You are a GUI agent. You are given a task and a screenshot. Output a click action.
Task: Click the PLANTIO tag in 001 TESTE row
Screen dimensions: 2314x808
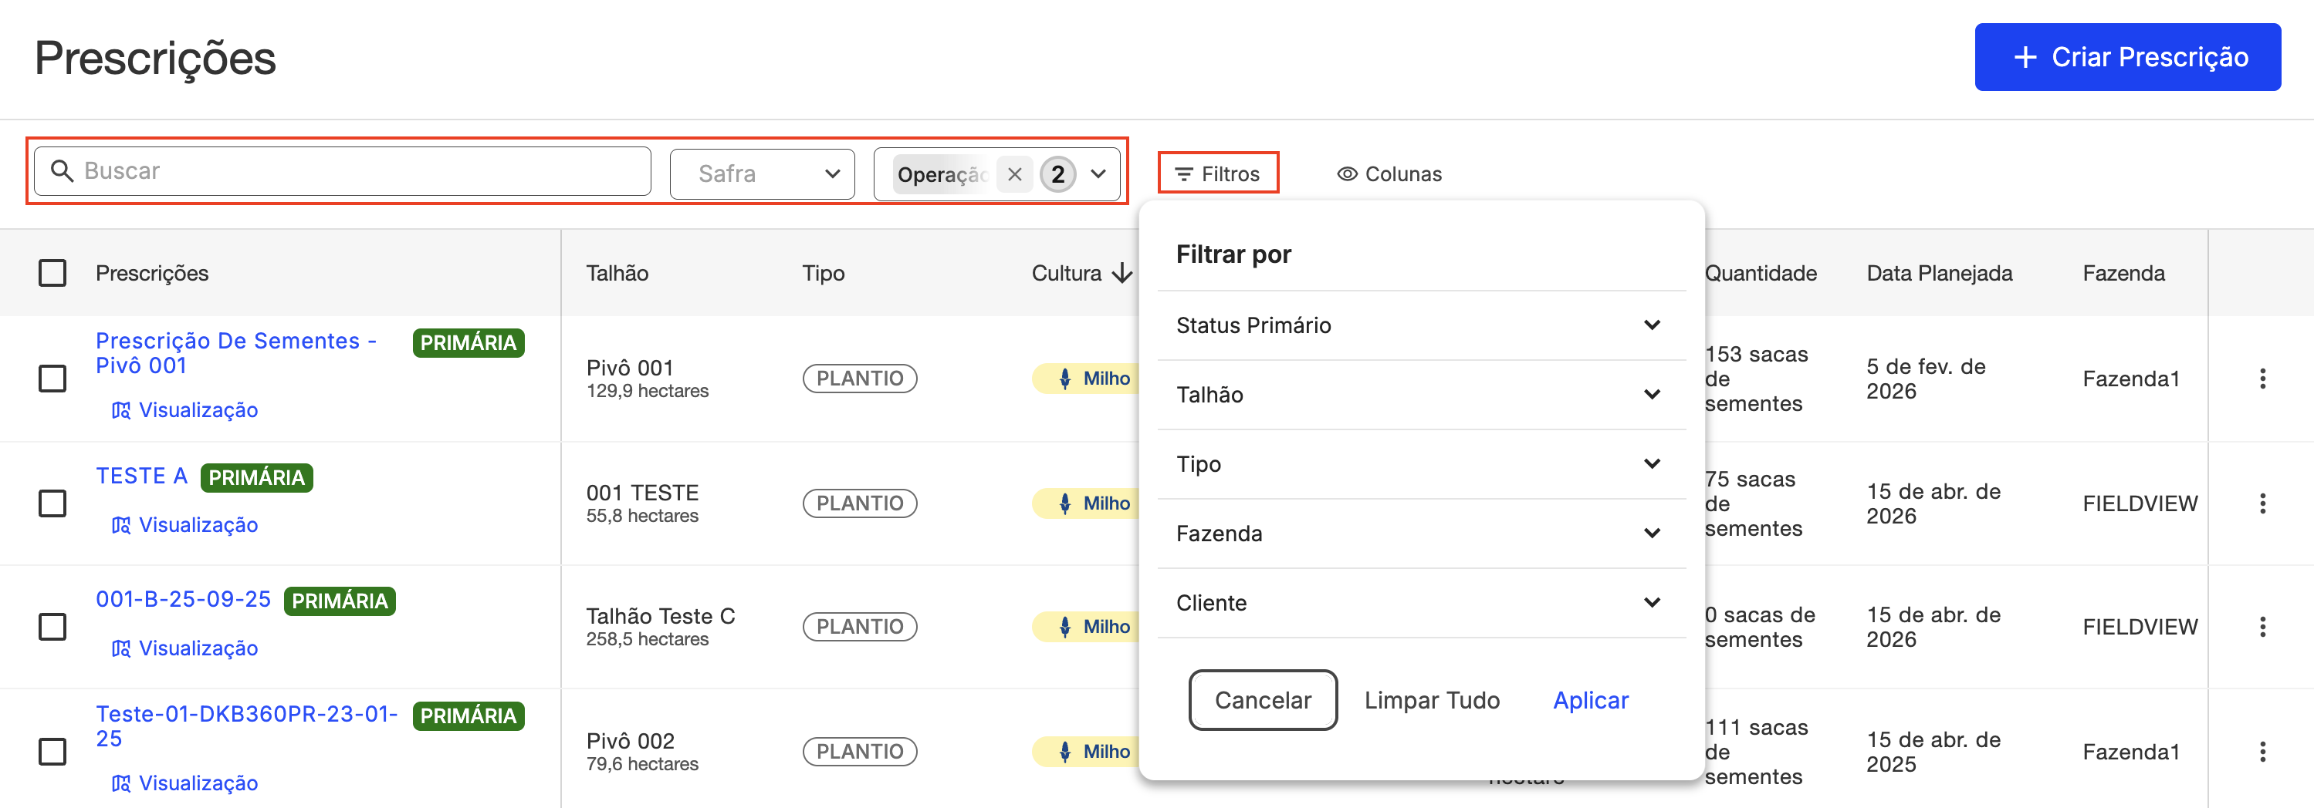[x=860, y=503]
